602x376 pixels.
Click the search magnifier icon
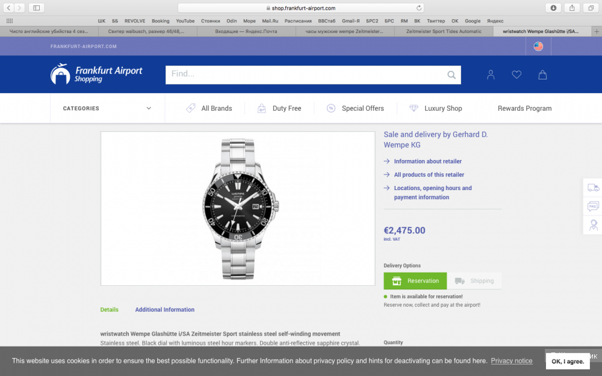point(451,75)
